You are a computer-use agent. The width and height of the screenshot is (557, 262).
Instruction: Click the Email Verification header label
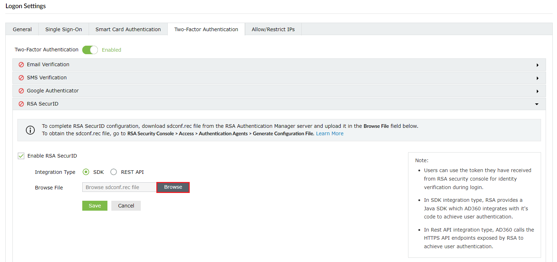point(48,64)
